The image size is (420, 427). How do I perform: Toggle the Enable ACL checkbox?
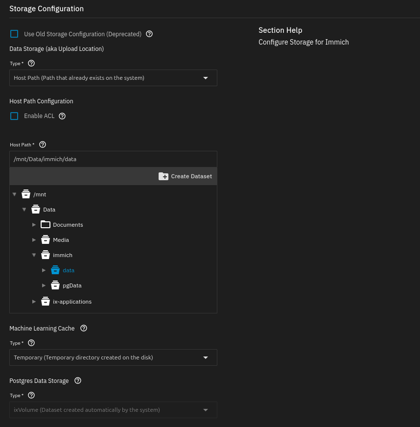[x=14, y=116]
